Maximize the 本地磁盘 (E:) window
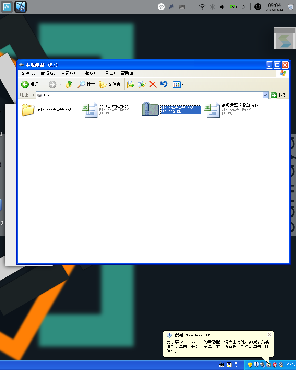296x370 pixels. pos(277,65)
